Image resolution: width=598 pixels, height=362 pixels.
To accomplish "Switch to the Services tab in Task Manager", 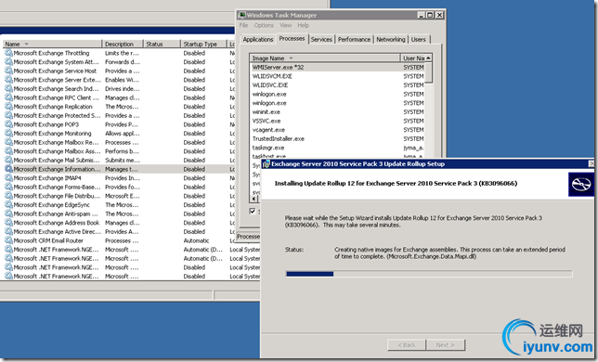I will click(321, 40).
